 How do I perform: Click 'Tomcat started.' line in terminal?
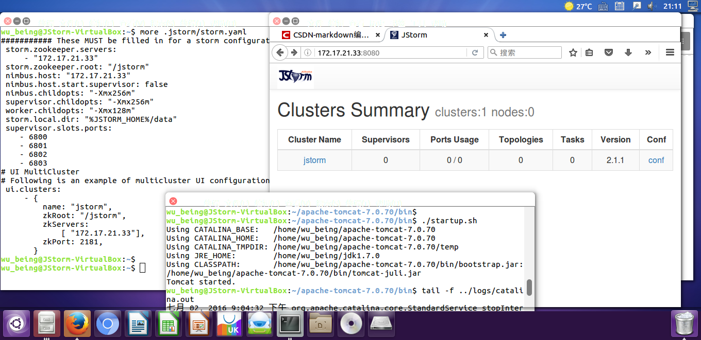[x=201, y=282]
